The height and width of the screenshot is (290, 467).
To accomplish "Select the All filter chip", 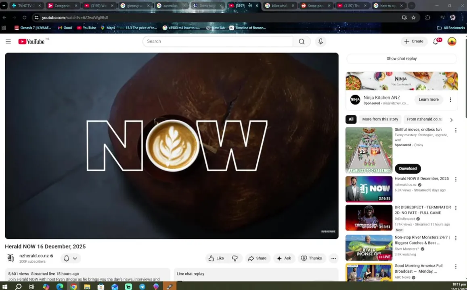I will tap(351, 119).
